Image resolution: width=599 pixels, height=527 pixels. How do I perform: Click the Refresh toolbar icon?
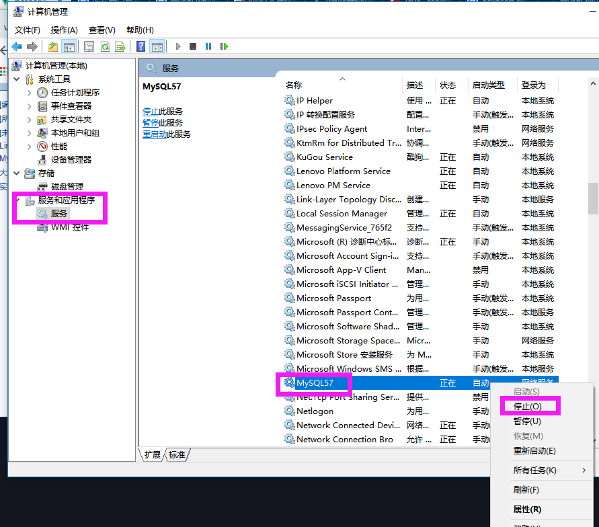(x=105, y=46)
